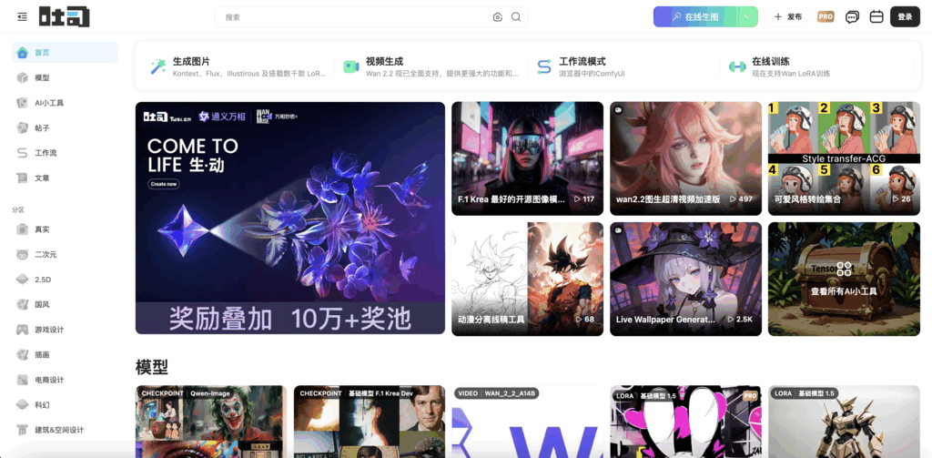
Task: Open the PRO membership badge
Action: point(826,16)
